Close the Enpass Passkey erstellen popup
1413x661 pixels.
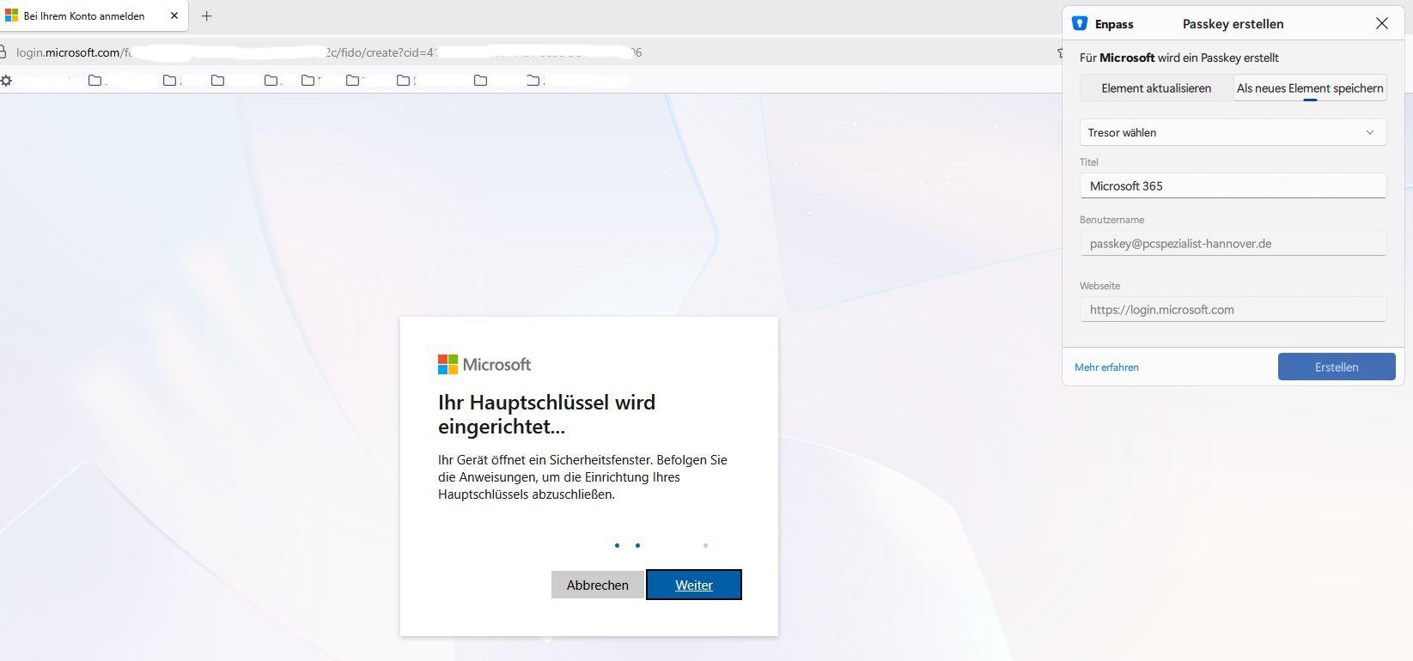1382,23
